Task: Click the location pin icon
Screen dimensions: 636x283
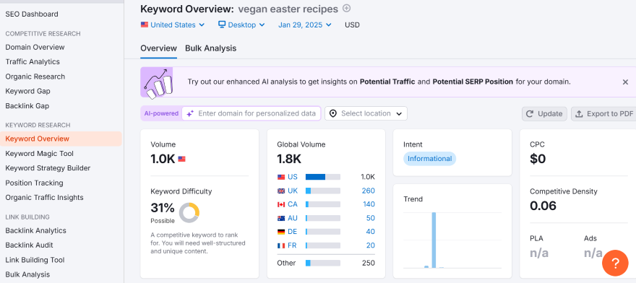Action: click(x=333, y=113)
